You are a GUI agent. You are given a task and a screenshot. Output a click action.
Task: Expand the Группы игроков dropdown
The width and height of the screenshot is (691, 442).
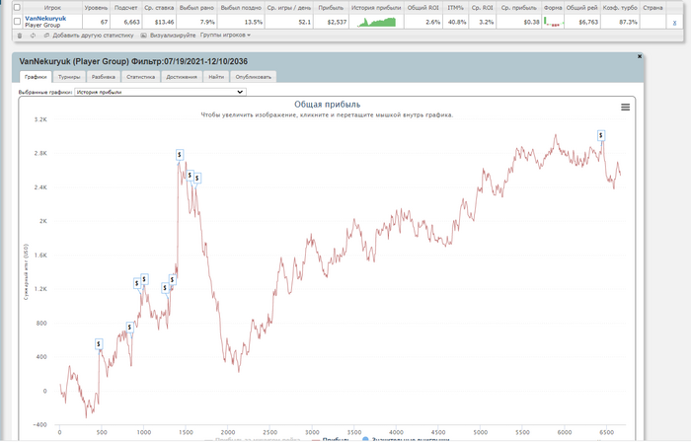pos(225,35)
